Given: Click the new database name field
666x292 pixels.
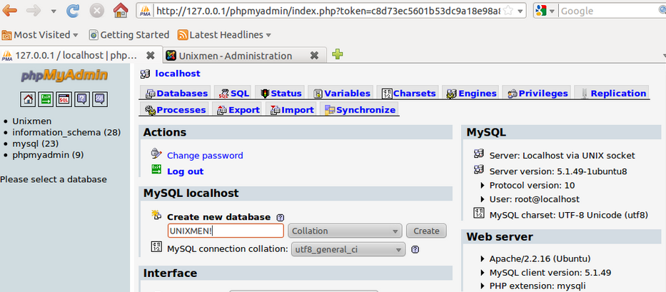Looking at the screenshot, I should pyautogui.click(x=226, y=231).
